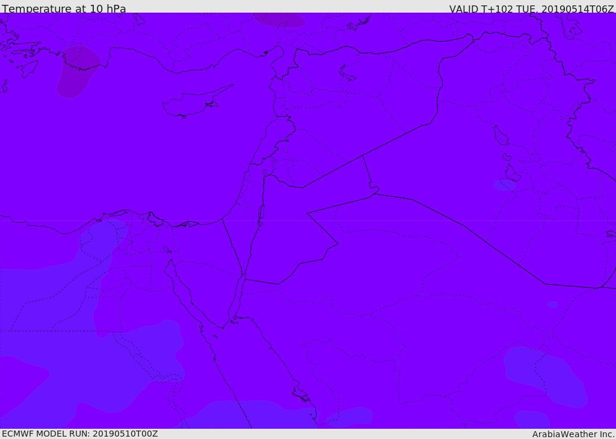Image resolution: width=616 pixels, height=439 pixels.
Task: Click the 'VALID T+102 TUE. 20190514T06Z' timestamp
Action: click(532, 8)
